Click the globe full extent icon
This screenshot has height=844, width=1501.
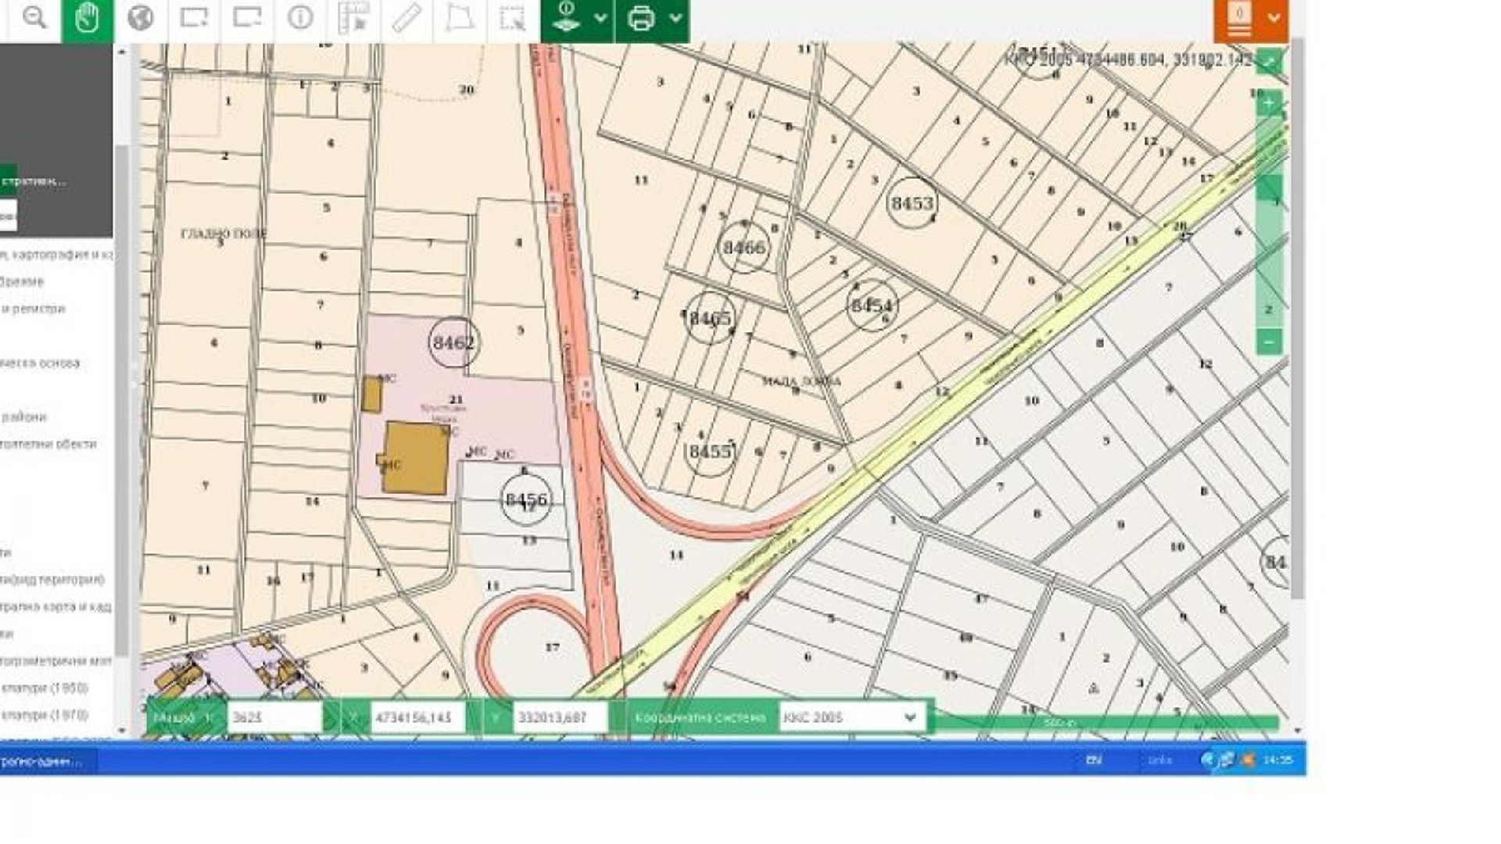[141, 17]
